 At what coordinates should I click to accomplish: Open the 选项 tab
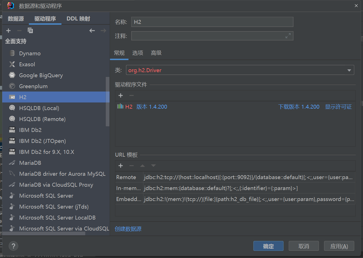click(138, 53)
